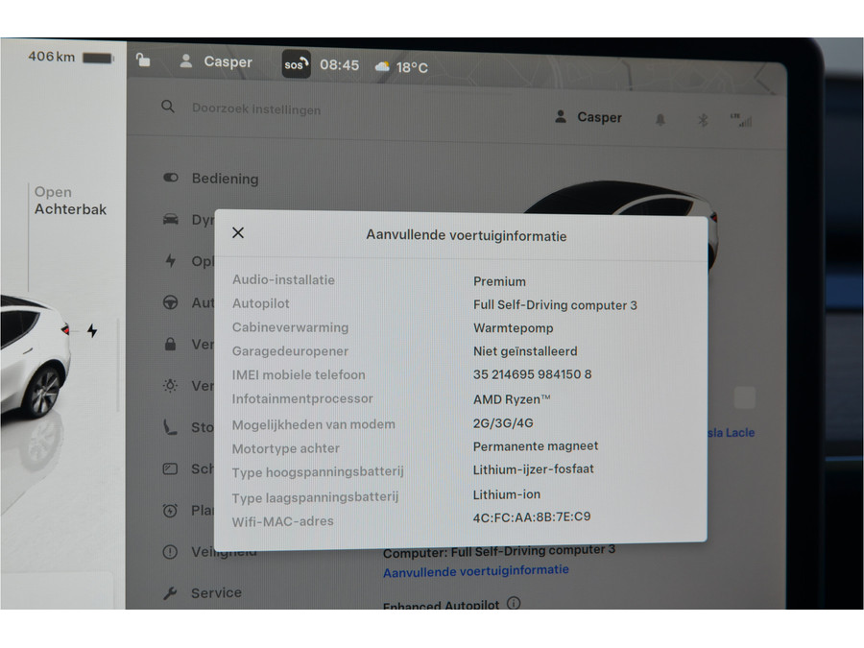Tap the unlocked padlock icon in top bar
864x648 pixels.
(143, 60)
